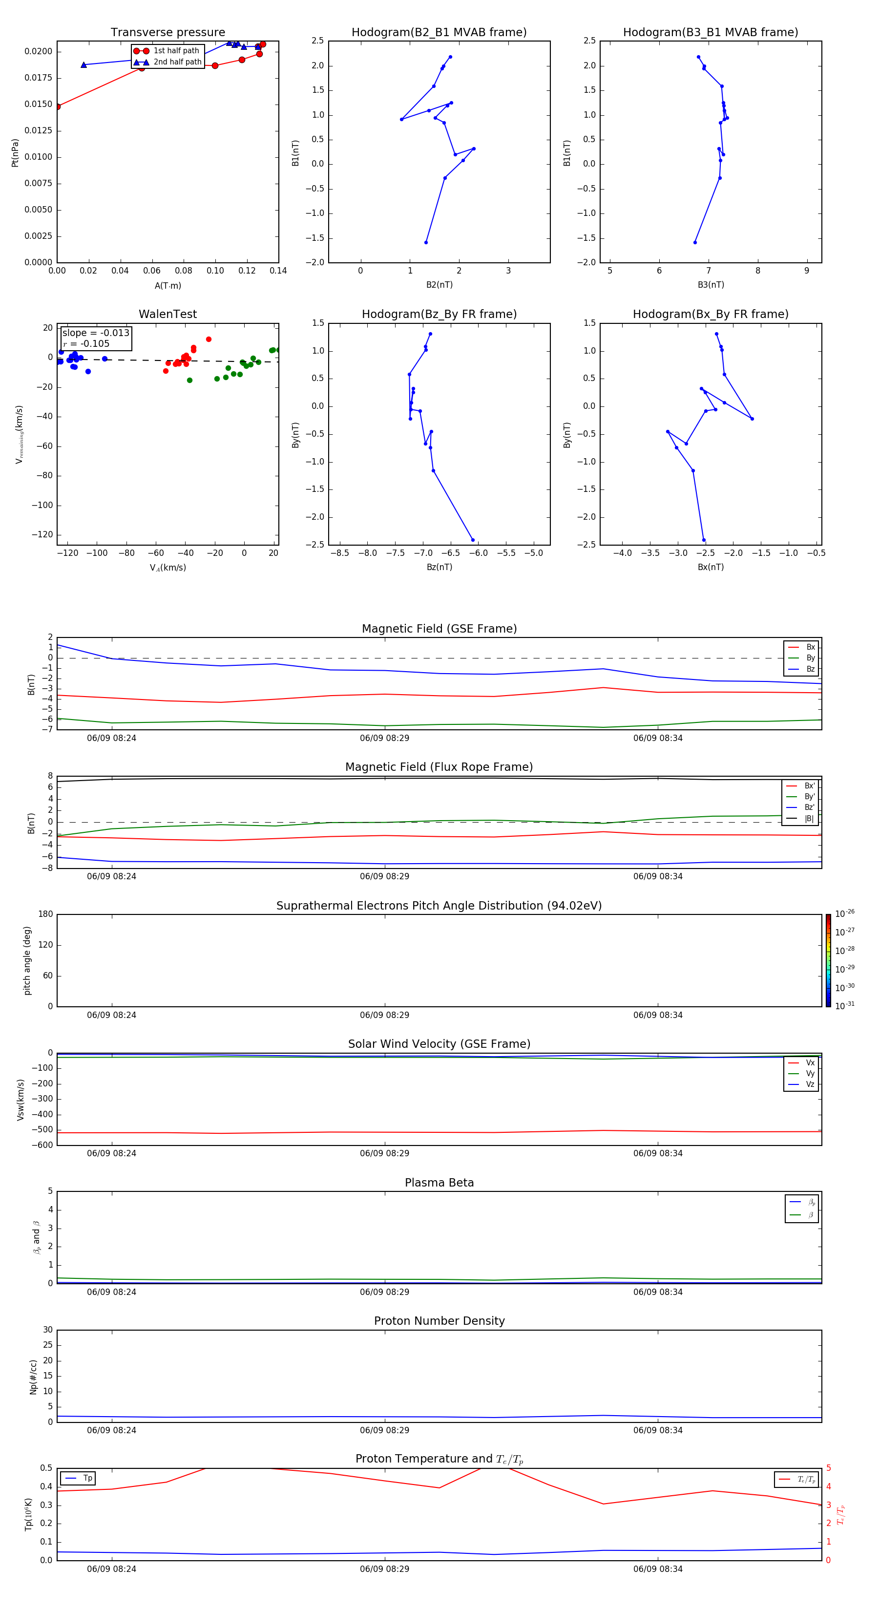This screenshot has width=879, height=1612.
Task: Click '06/09 08:24' tick under Plasma Beta plot
Action: point(111,1292)
